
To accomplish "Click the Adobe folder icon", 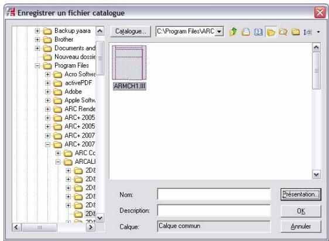I will coord(57,92).
